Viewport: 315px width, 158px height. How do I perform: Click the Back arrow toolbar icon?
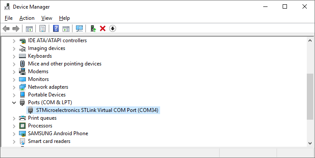click(x=6, y=29)
